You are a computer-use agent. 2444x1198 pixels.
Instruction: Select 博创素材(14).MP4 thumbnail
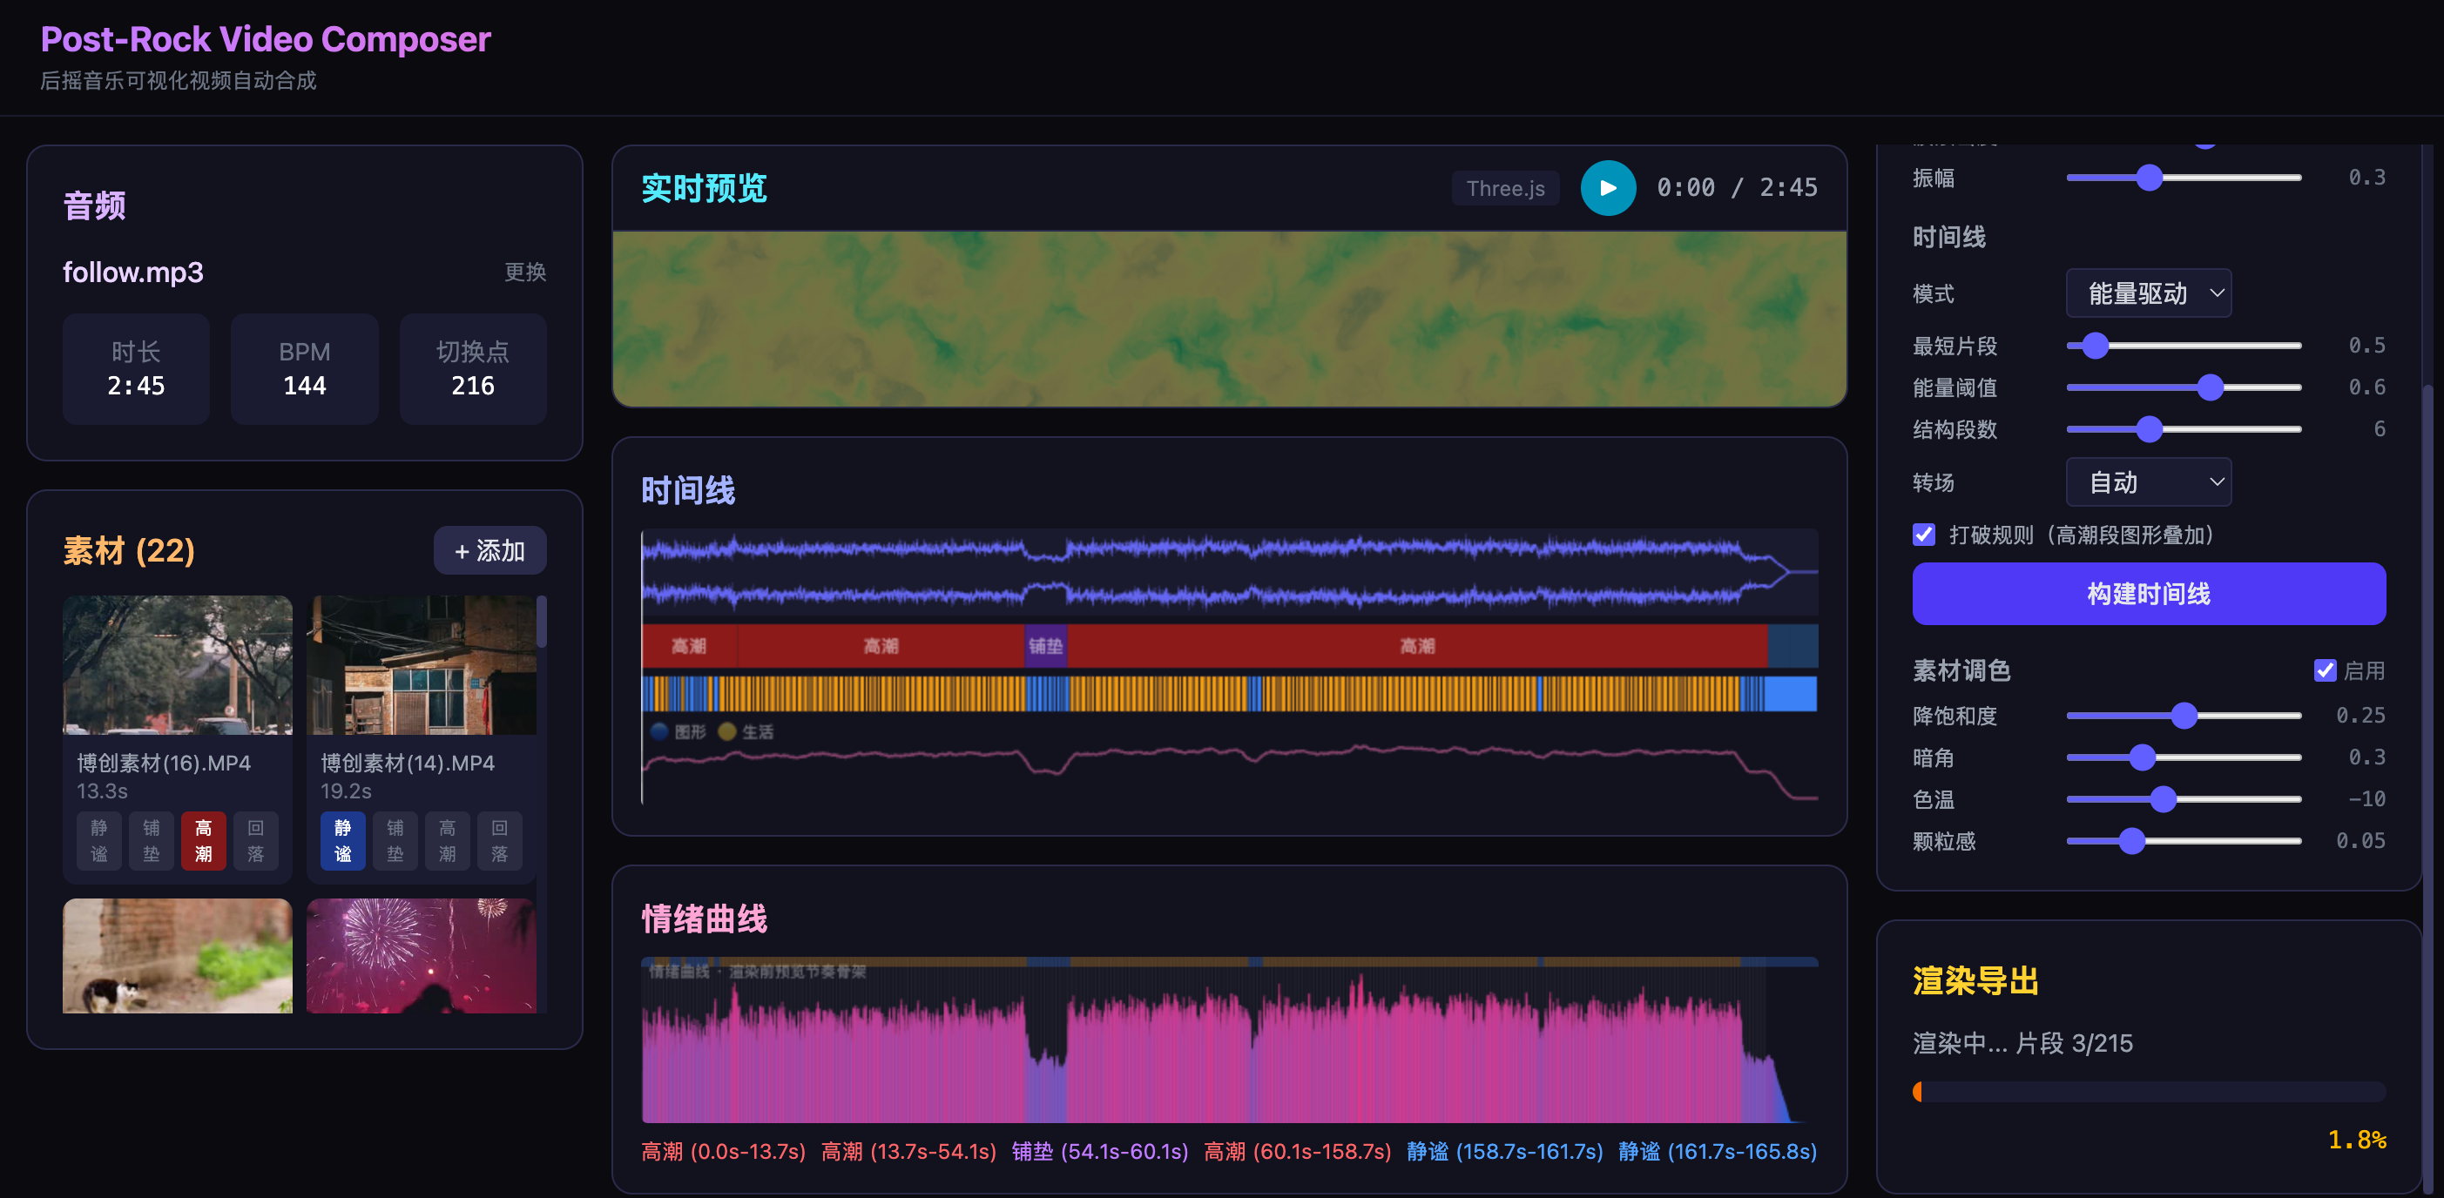tap(422, 665)
